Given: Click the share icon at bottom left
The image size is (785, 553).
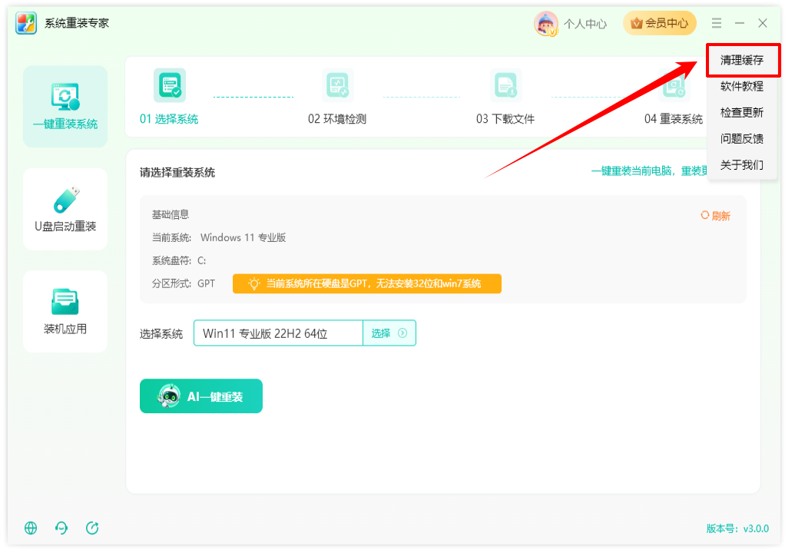Looking at the screenshot, I should click(92, 528).
